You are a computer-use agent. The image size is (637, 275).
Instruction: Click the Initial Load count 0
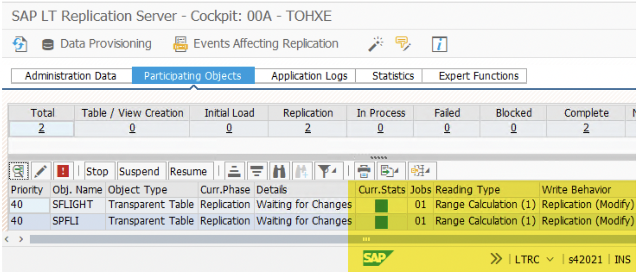[229, 128]
